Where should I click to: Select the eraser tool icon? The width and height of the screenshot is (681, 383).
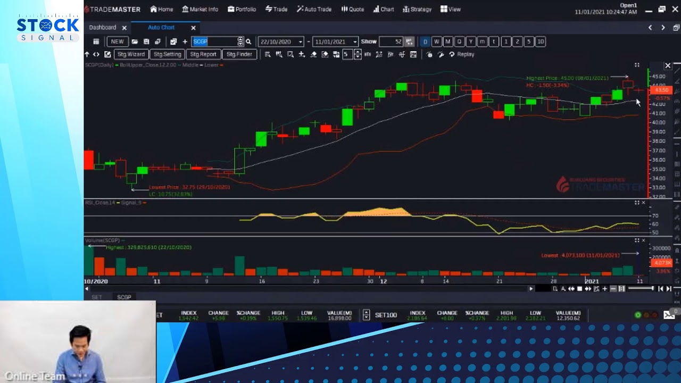pyautogui.click(x=313, y=54)
